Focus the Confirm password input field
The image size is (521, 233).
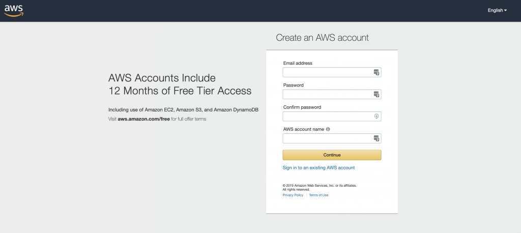(x=332, y=116)
